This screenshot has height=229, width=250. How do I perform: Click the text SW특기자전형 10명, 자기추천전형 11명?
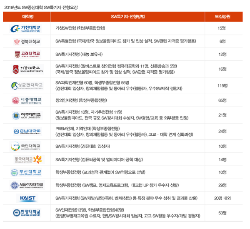pos(89,112)
